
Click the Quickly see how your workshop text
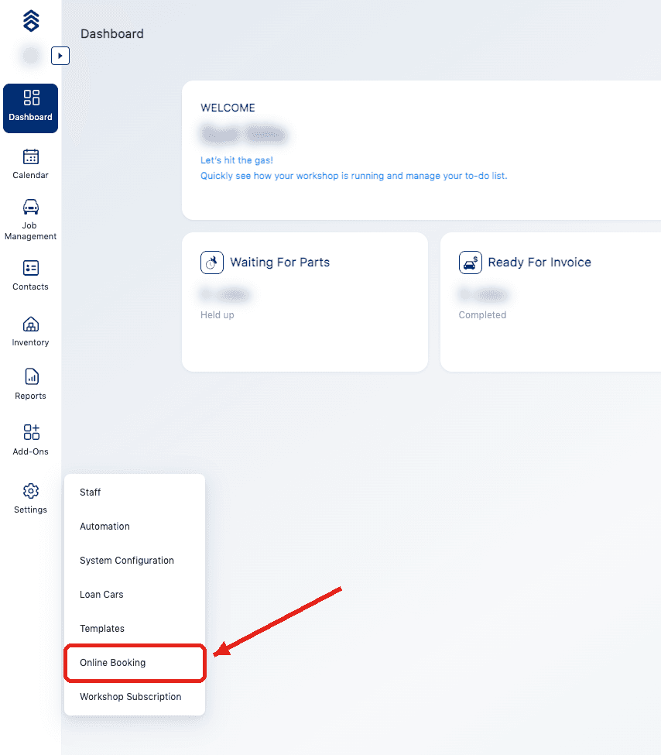click(354, 176)
